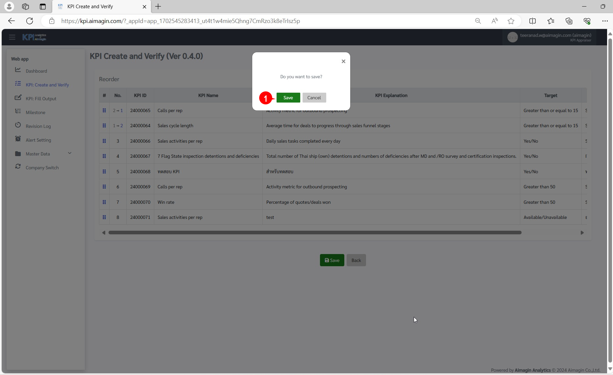Open Dashboard from the sidebar
Screen dimensions: 613x375
36,71
